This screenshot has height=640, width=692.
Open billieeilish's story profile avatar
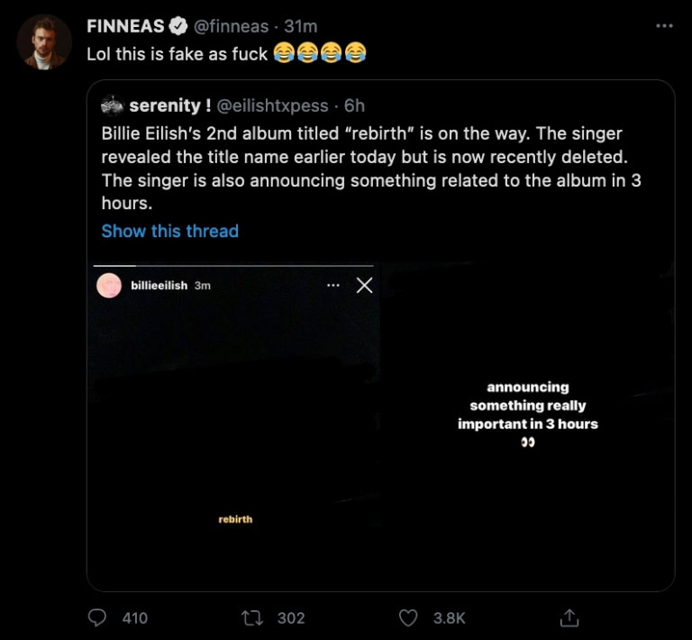[x=109, y=286]
